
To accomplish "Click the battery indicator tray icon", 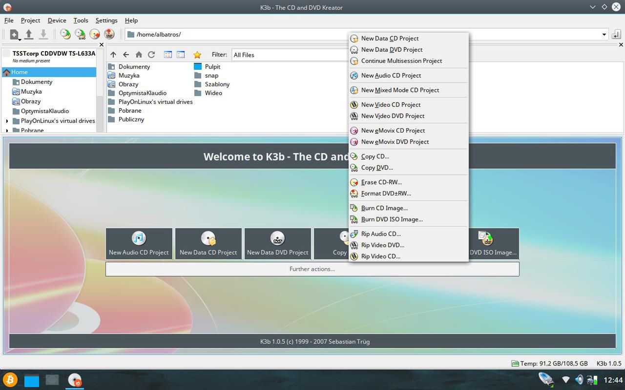I will [x=592, y=380].
